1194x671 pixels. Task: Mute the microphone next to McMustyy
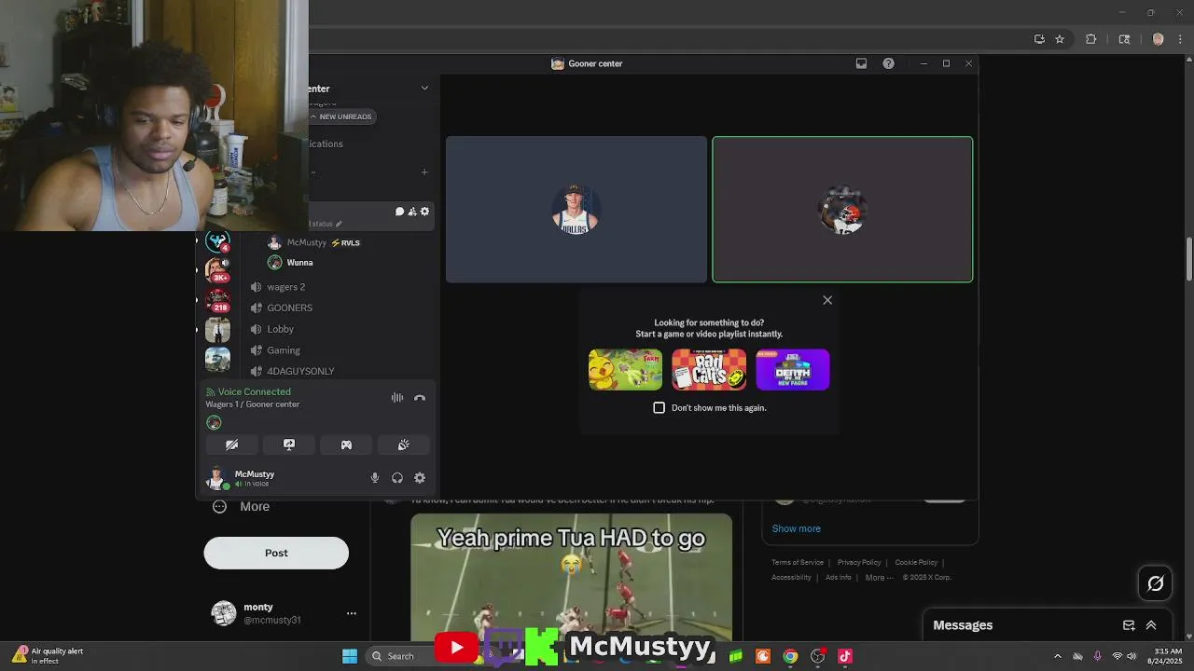tap(375, 478)
